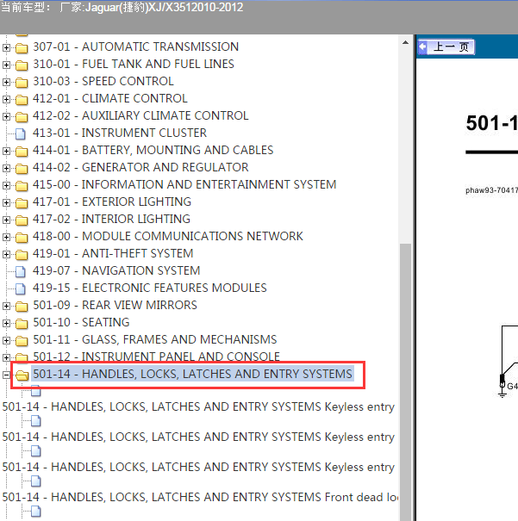Click the 412-01 Climate Control folder icon
518x521 pixels.
22,100
